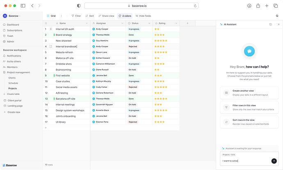Add a new field with plus icon
Viewport: 283px width, 170px height.
tap(187, 23)
